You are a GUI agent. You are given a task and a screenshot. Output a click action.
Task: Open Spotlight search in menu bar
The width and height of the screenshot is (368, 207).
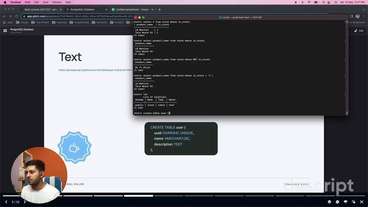pos(323,2)
